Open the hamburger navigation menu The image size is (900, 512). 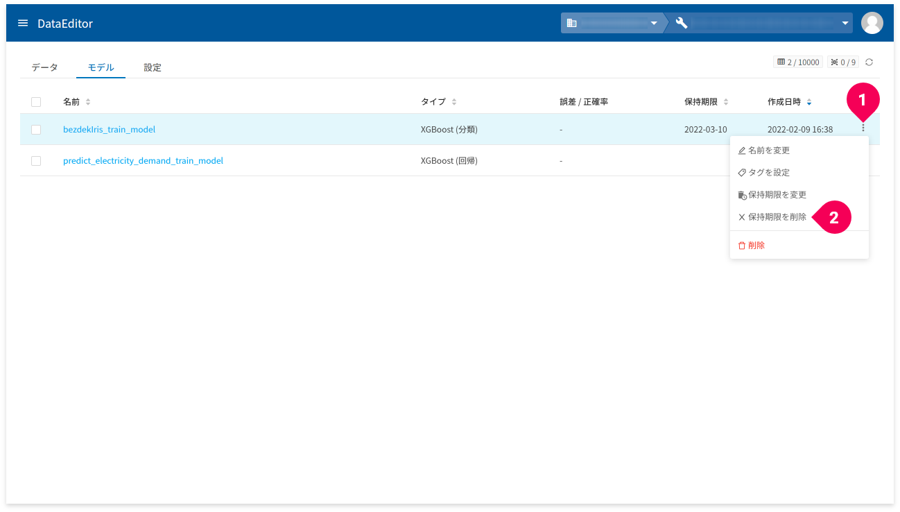pyautogui.click(x=23, y=23)
